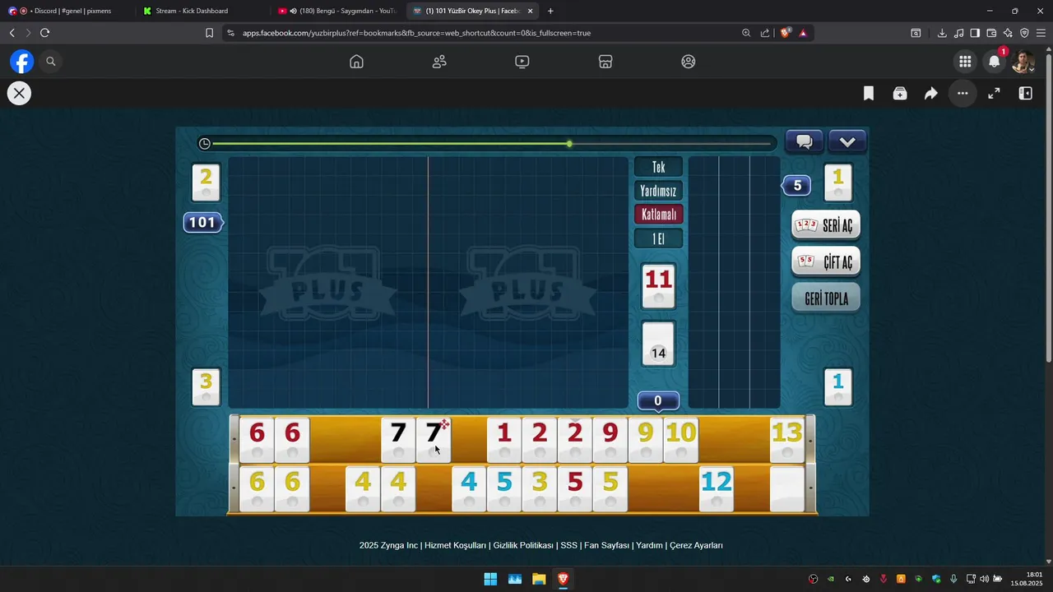Viewport: 1053px width, 592px height.
Task: Click the browser address bar URL
Action: (416, 33)
